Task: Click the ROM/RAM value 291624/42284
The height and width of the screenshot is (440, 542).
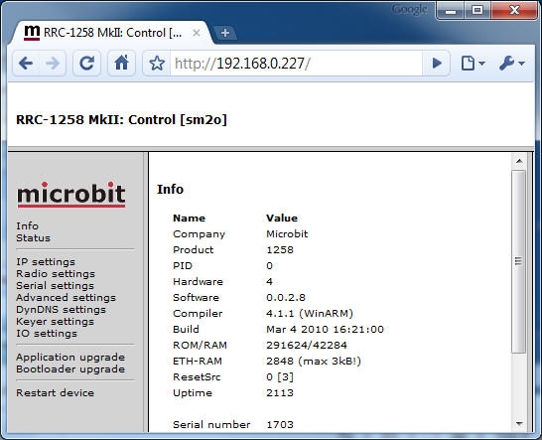Action: pos(307,346)
